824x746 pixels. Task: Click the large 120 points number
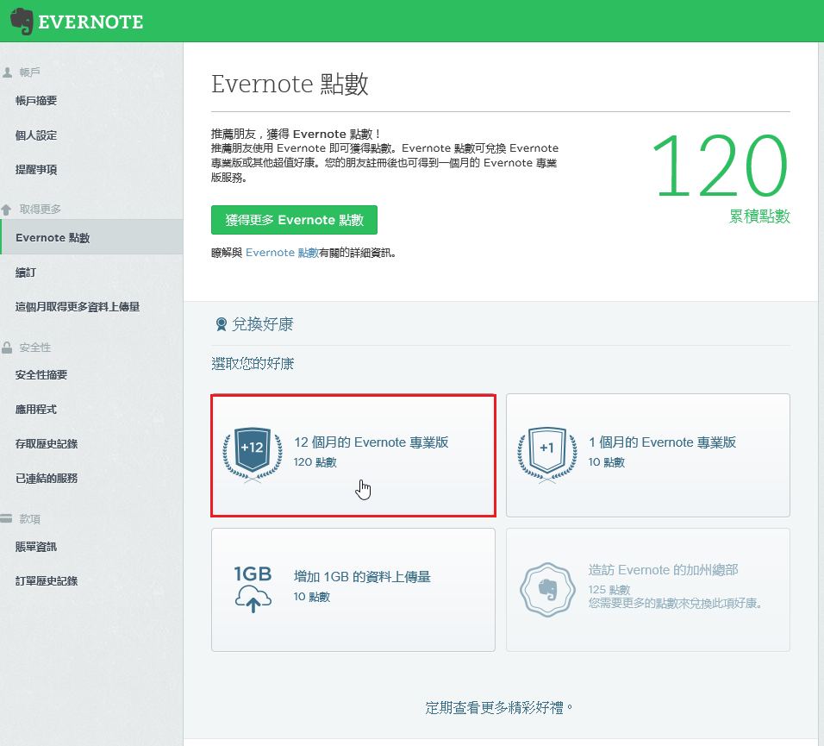coord(721,166)
